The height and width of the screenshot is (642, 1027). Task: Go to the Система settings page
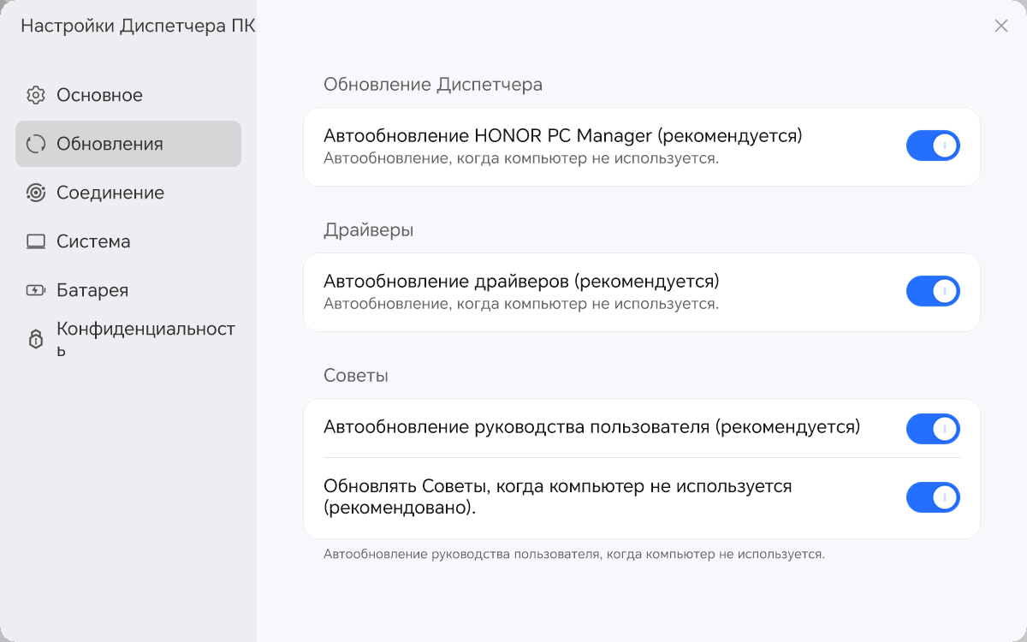point(93,241)
